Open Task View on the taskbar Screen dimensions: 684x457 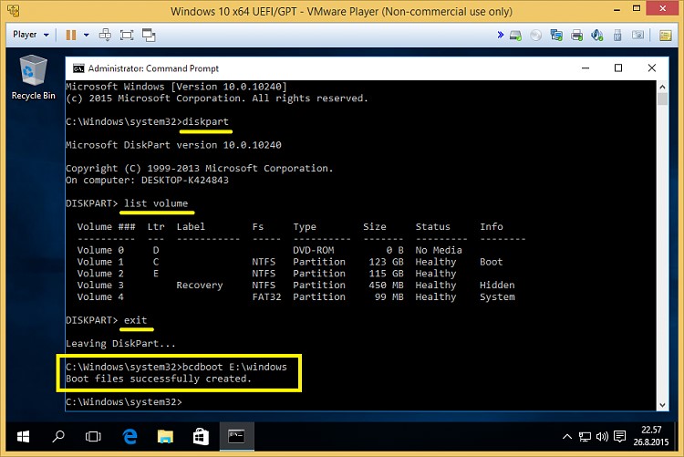tap(92, 436)
